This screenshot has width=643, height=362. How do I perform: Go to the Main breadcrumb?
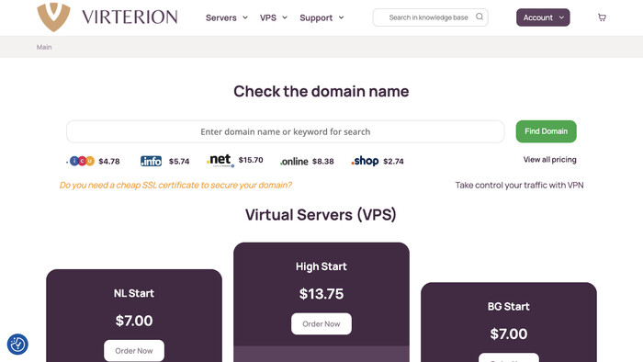pyautogui.click(x=44, y=47)
